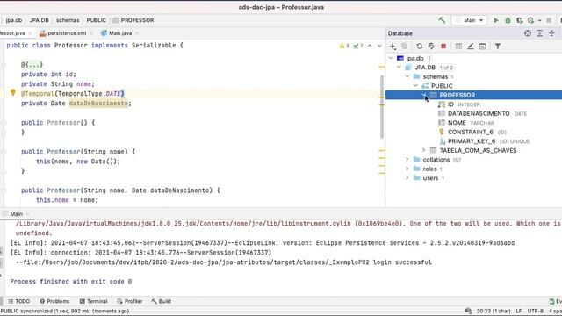Open the query console icon

click(483, 47)
